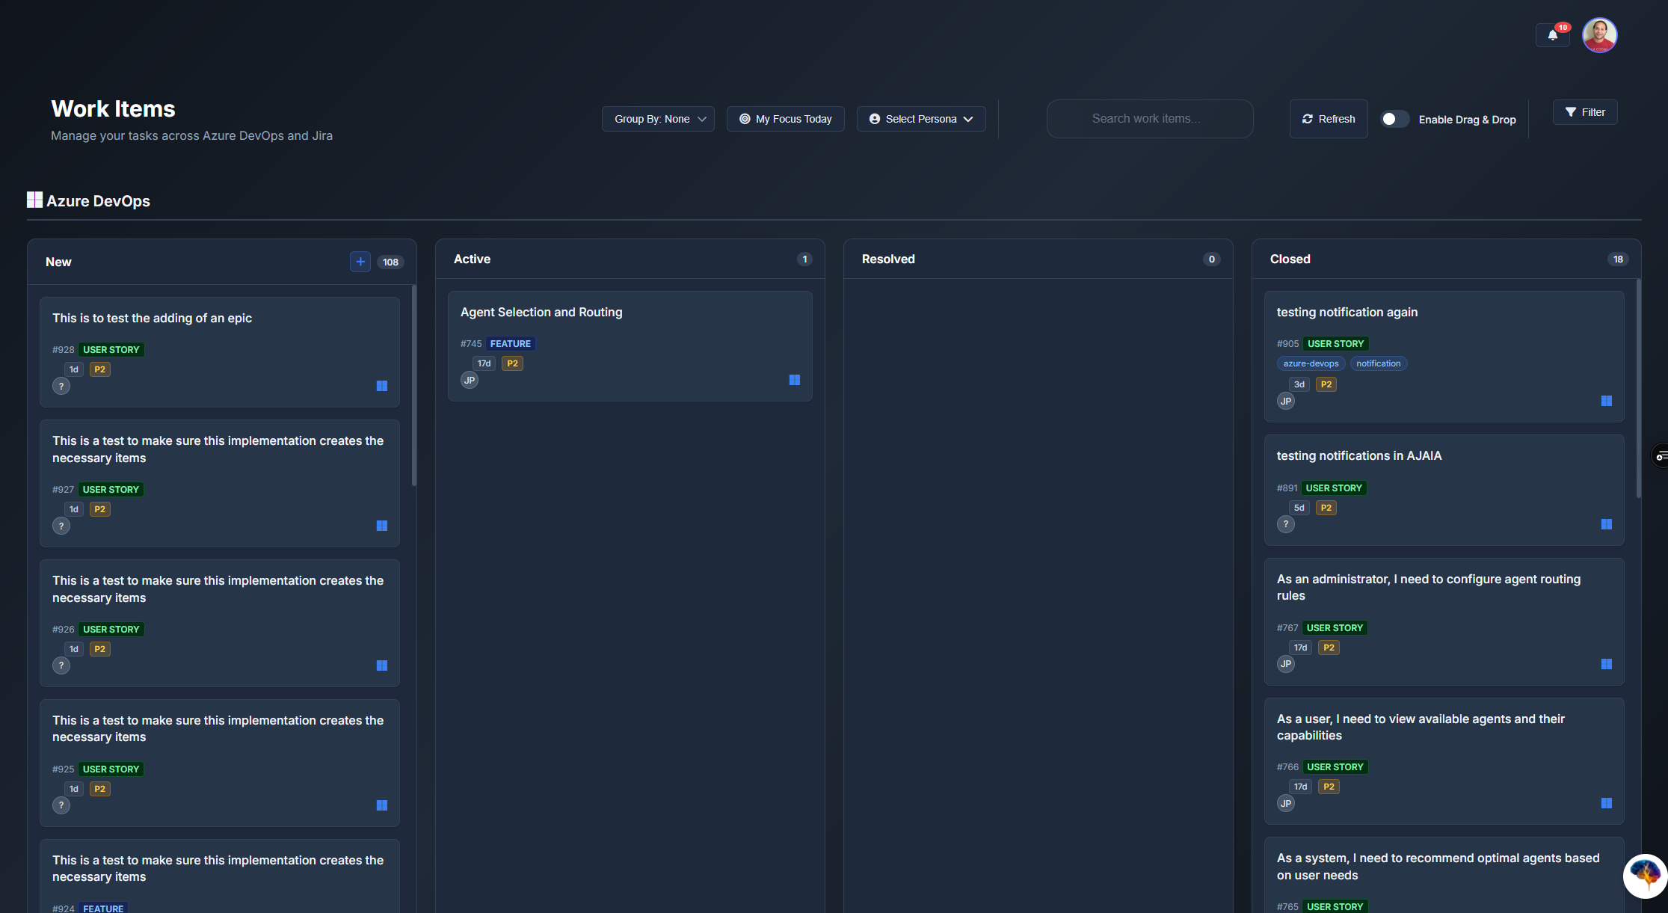This screenshot has height=913, width=1668.
Task: Open the profile avatar in the top right
Action: click(1599, 34)
